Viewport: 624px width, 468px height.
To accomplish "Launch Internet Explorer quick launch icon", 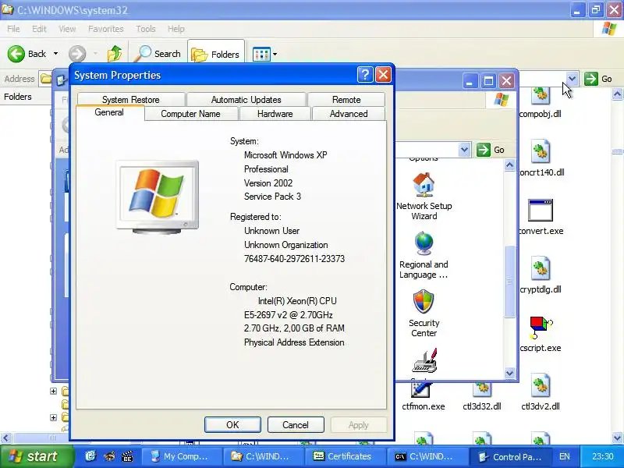I will pyautogui.click(x=90, y=456).
